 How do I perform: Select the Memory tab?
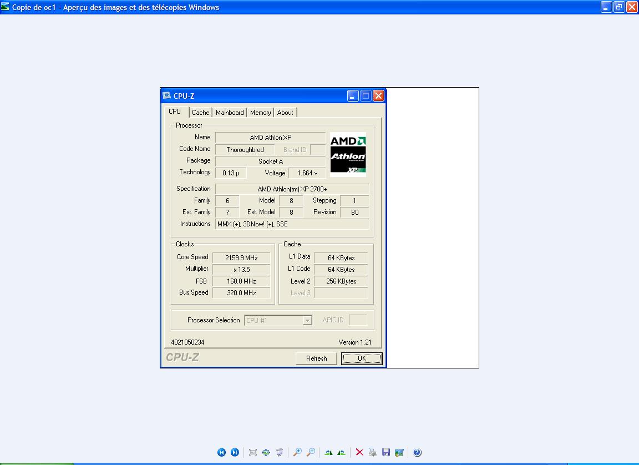[x=260, y=113]
